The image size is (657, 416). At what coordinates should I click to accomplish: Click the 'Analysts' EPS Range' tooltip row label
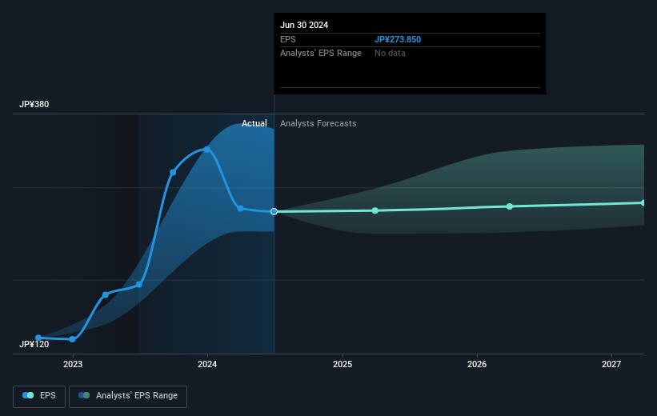tap(321, 54)
